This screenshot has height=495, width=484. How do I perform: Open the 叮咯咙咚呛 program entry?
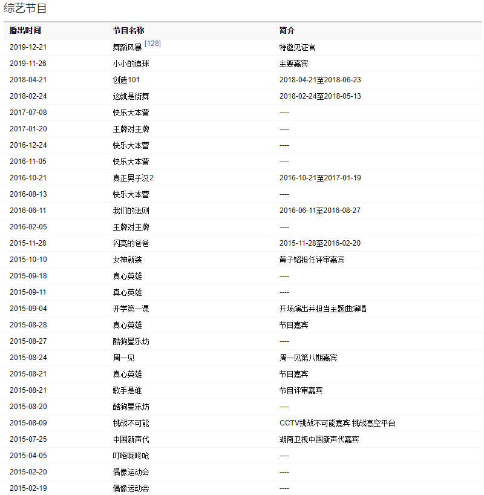(131, 456)
